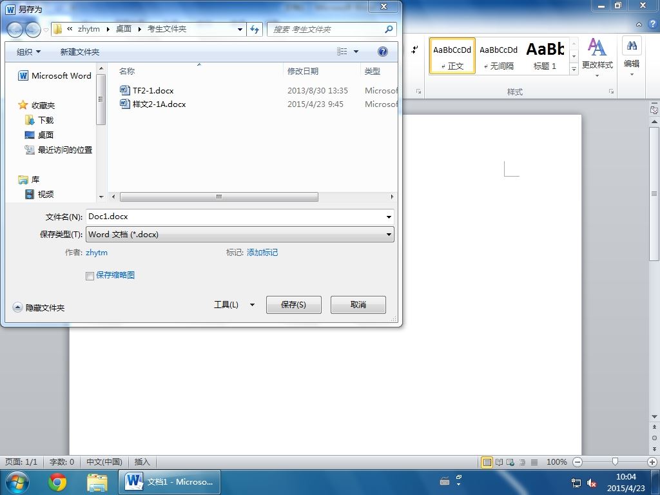660x495 pixels.
Task: Click 收藏夹 in navigation pane
Action: tap(37, 105)
